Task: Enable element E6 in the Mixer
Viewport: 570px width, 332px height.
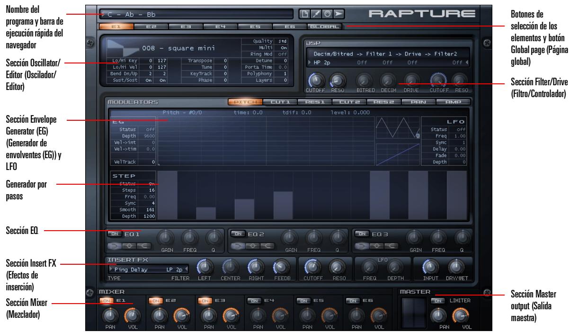Action: click(354, 300)
